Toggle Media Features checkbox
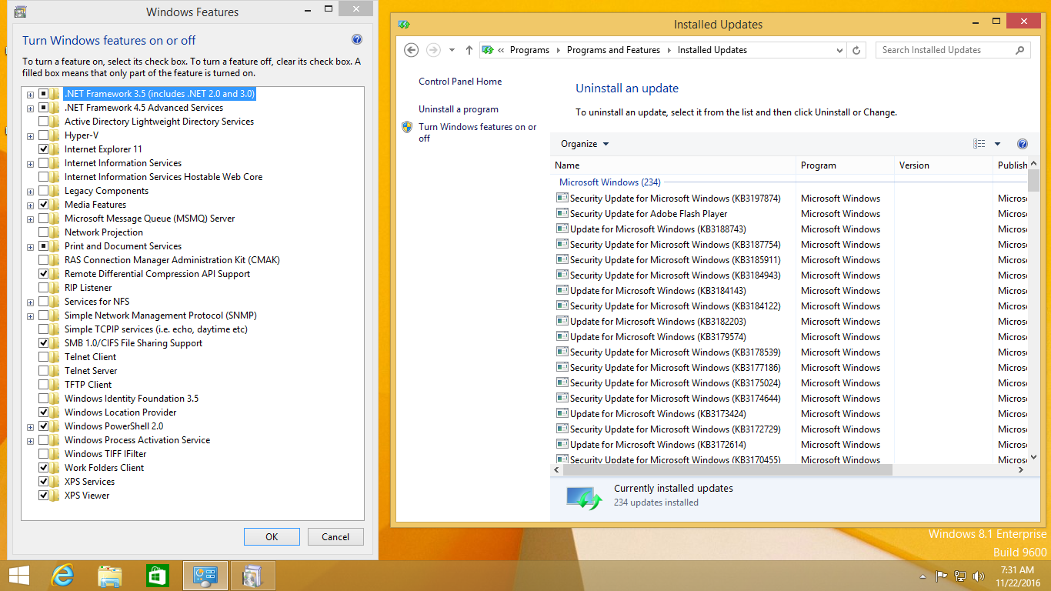Screen dimensions: 1051x591 pos(44,205)
